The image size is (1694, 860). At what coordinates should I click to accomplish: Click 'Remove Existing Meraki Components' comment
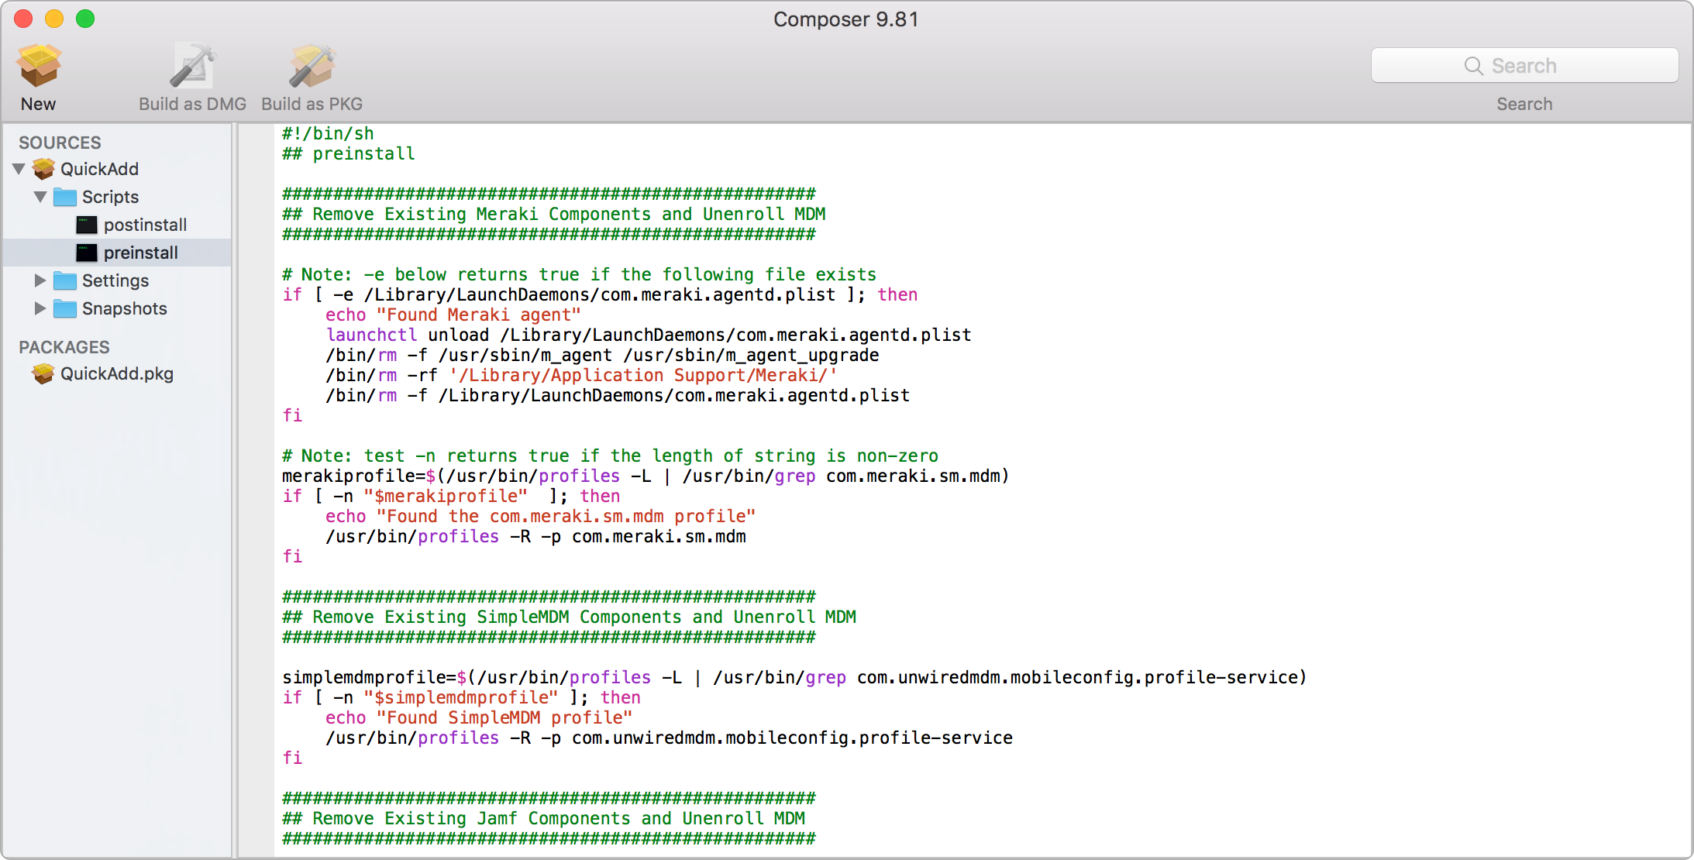[x=554, y=214]
